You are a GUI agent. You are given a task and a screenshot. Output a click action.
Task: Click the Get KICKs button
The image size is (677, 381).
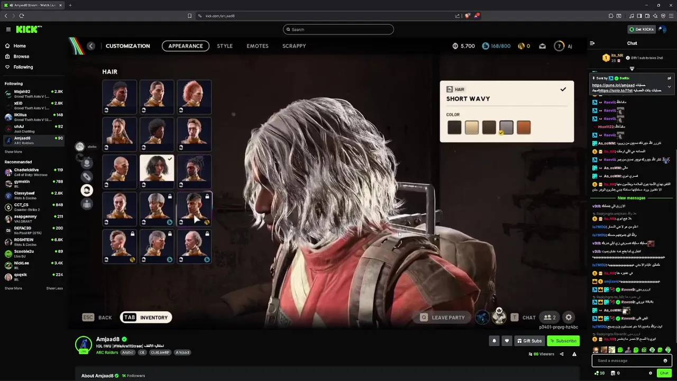[x=642, y=29]
